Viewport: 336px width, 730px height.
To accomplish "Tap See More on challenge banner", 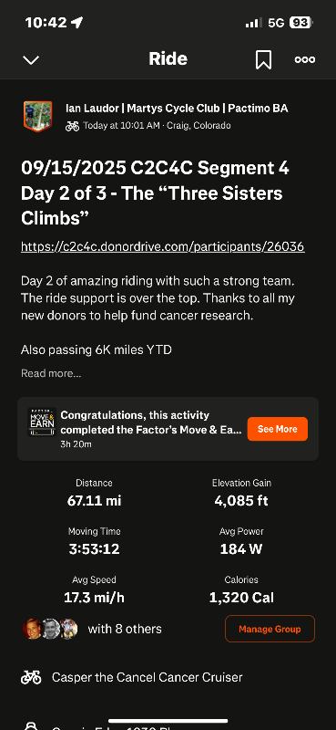I will [278, 429].
